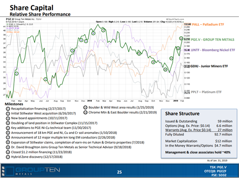Screen dimensions: 239x178
Task: Select the 'Warrants (Avg. Ex. Price $0.14)' row
Action: 199,130
